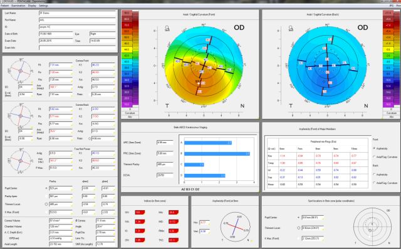Click the Hor asphericity value field
Viewport: 401px width, 249px height.
[x=205, y=223]
